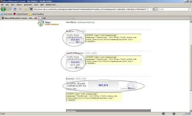
Task: Click the Button Traffic Rank widget preview
Action: (x=75, y=39)
